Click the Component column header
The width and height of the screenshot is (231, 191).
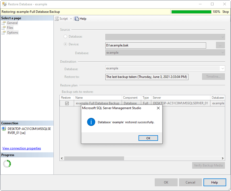coord(132,98)
